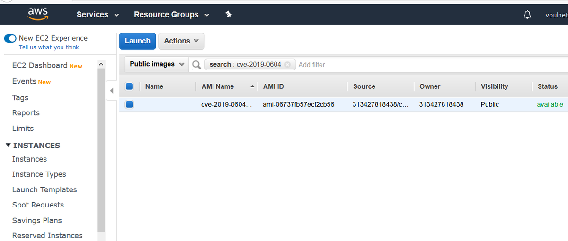Click the Source column header

(x=364, y=86)
